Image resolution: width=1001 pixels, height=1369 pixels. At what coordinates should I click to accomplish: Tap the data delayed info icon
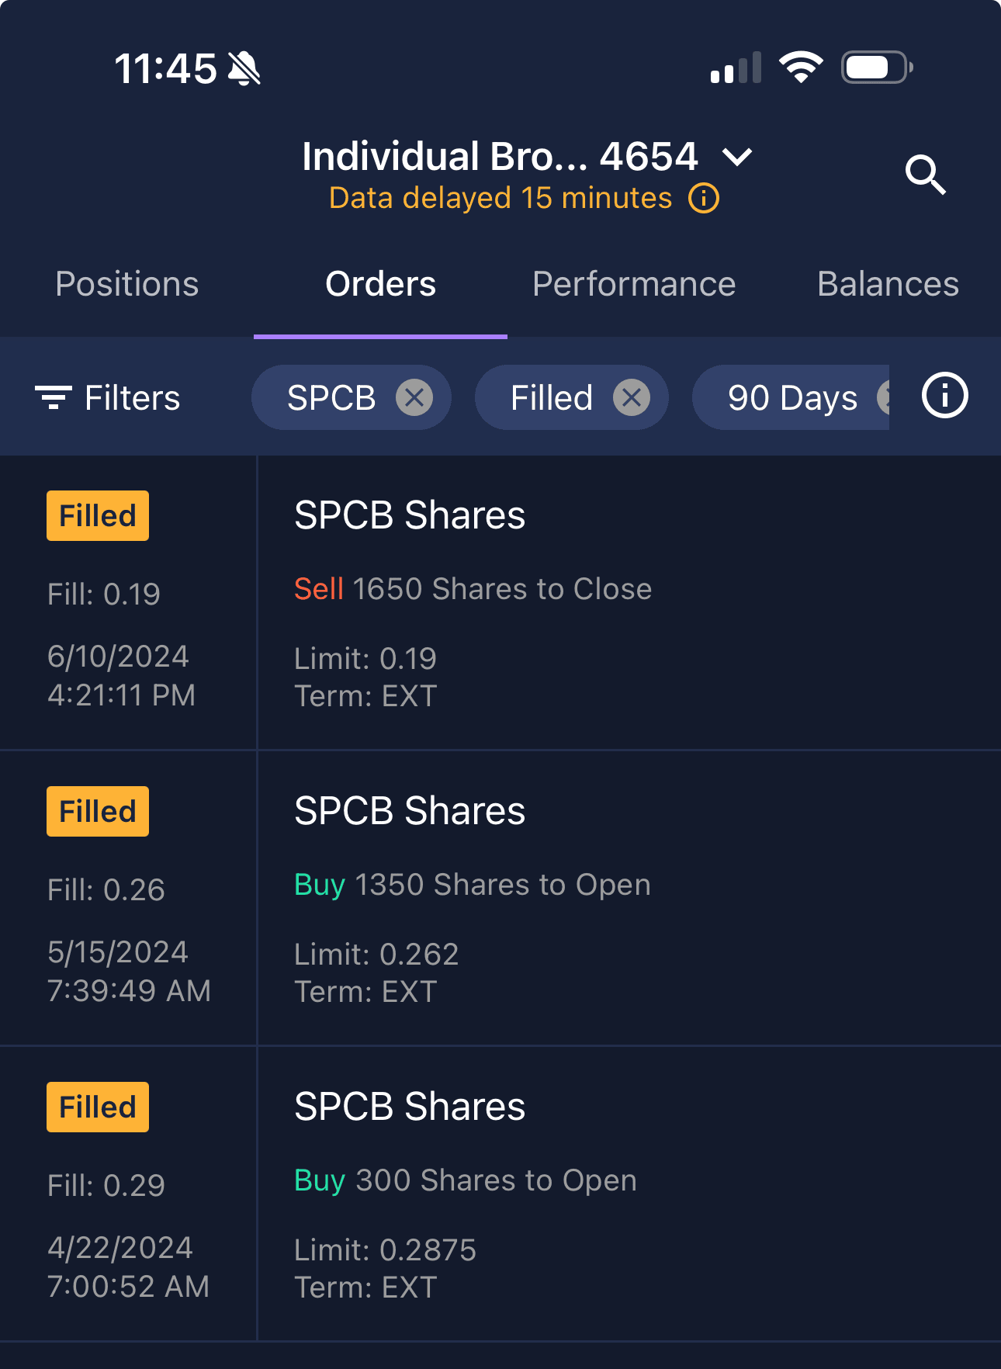(704, 199)
